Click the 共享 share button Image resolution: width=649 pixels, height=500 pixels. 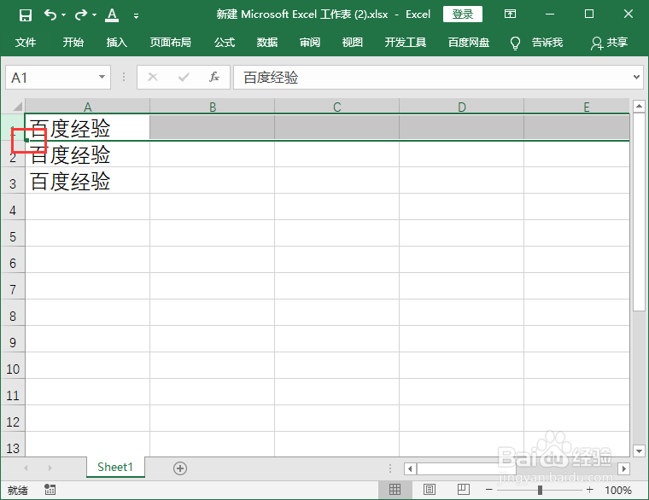(x=609, y=43)
